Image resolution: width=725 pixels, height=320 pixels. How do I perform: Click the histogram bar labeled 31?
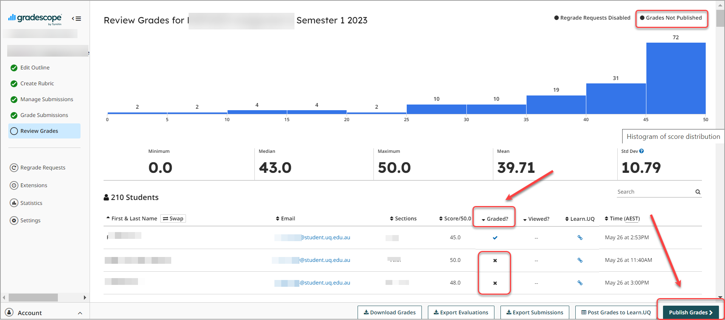tap(616, 98)
